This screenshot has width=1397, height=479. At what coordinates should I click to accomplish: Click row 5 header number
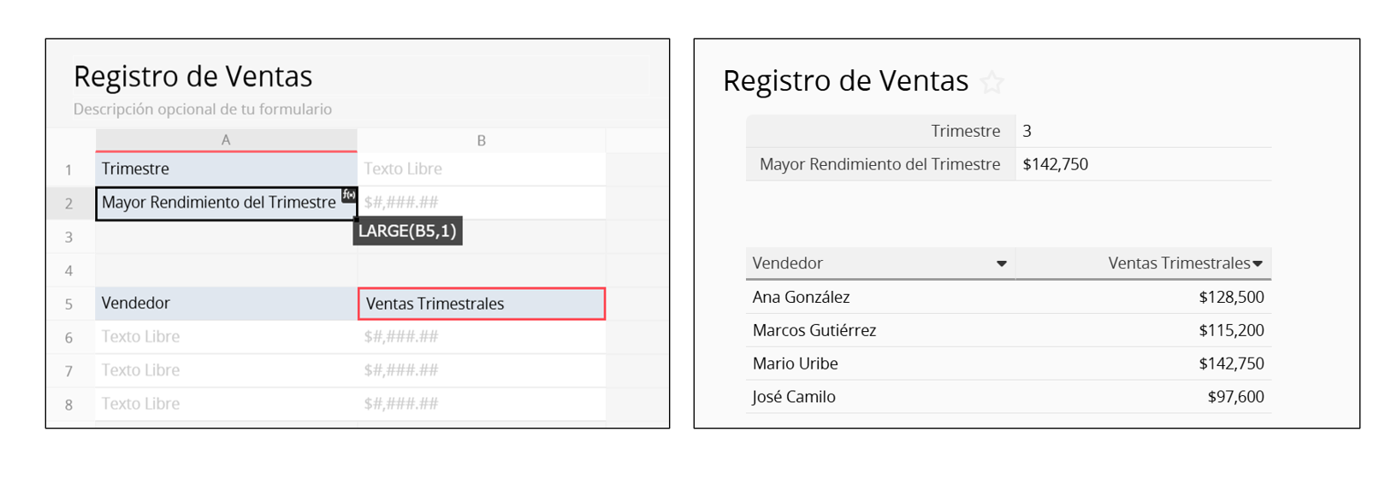69,304
